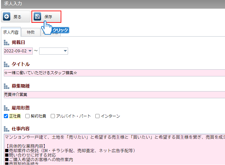
Task: Select the 求人内容 tab
Action: coord(11,32)
